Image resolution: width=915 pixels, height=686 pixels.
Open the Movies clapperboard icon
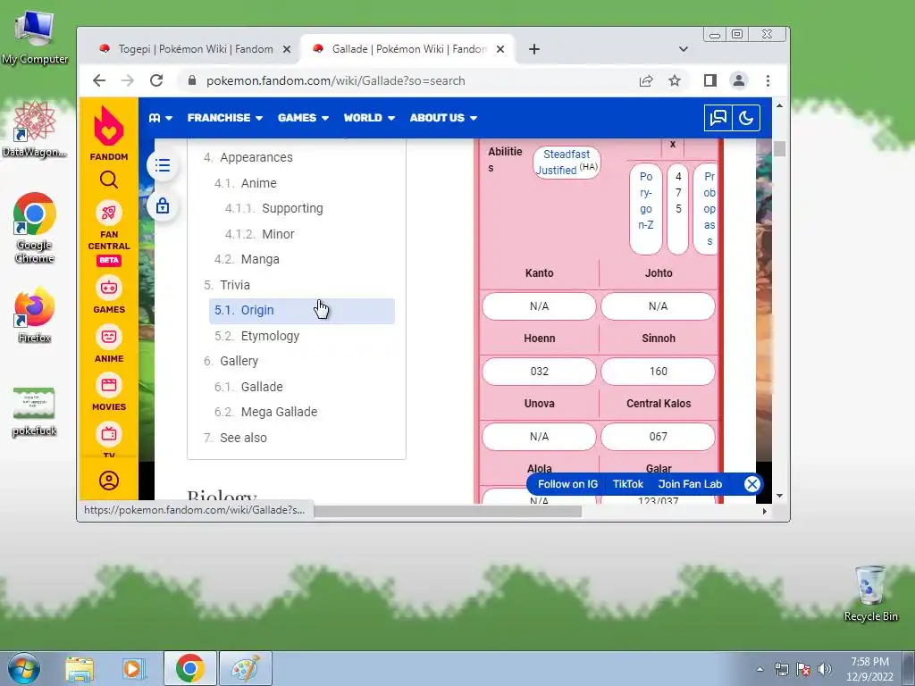point(108,385)
